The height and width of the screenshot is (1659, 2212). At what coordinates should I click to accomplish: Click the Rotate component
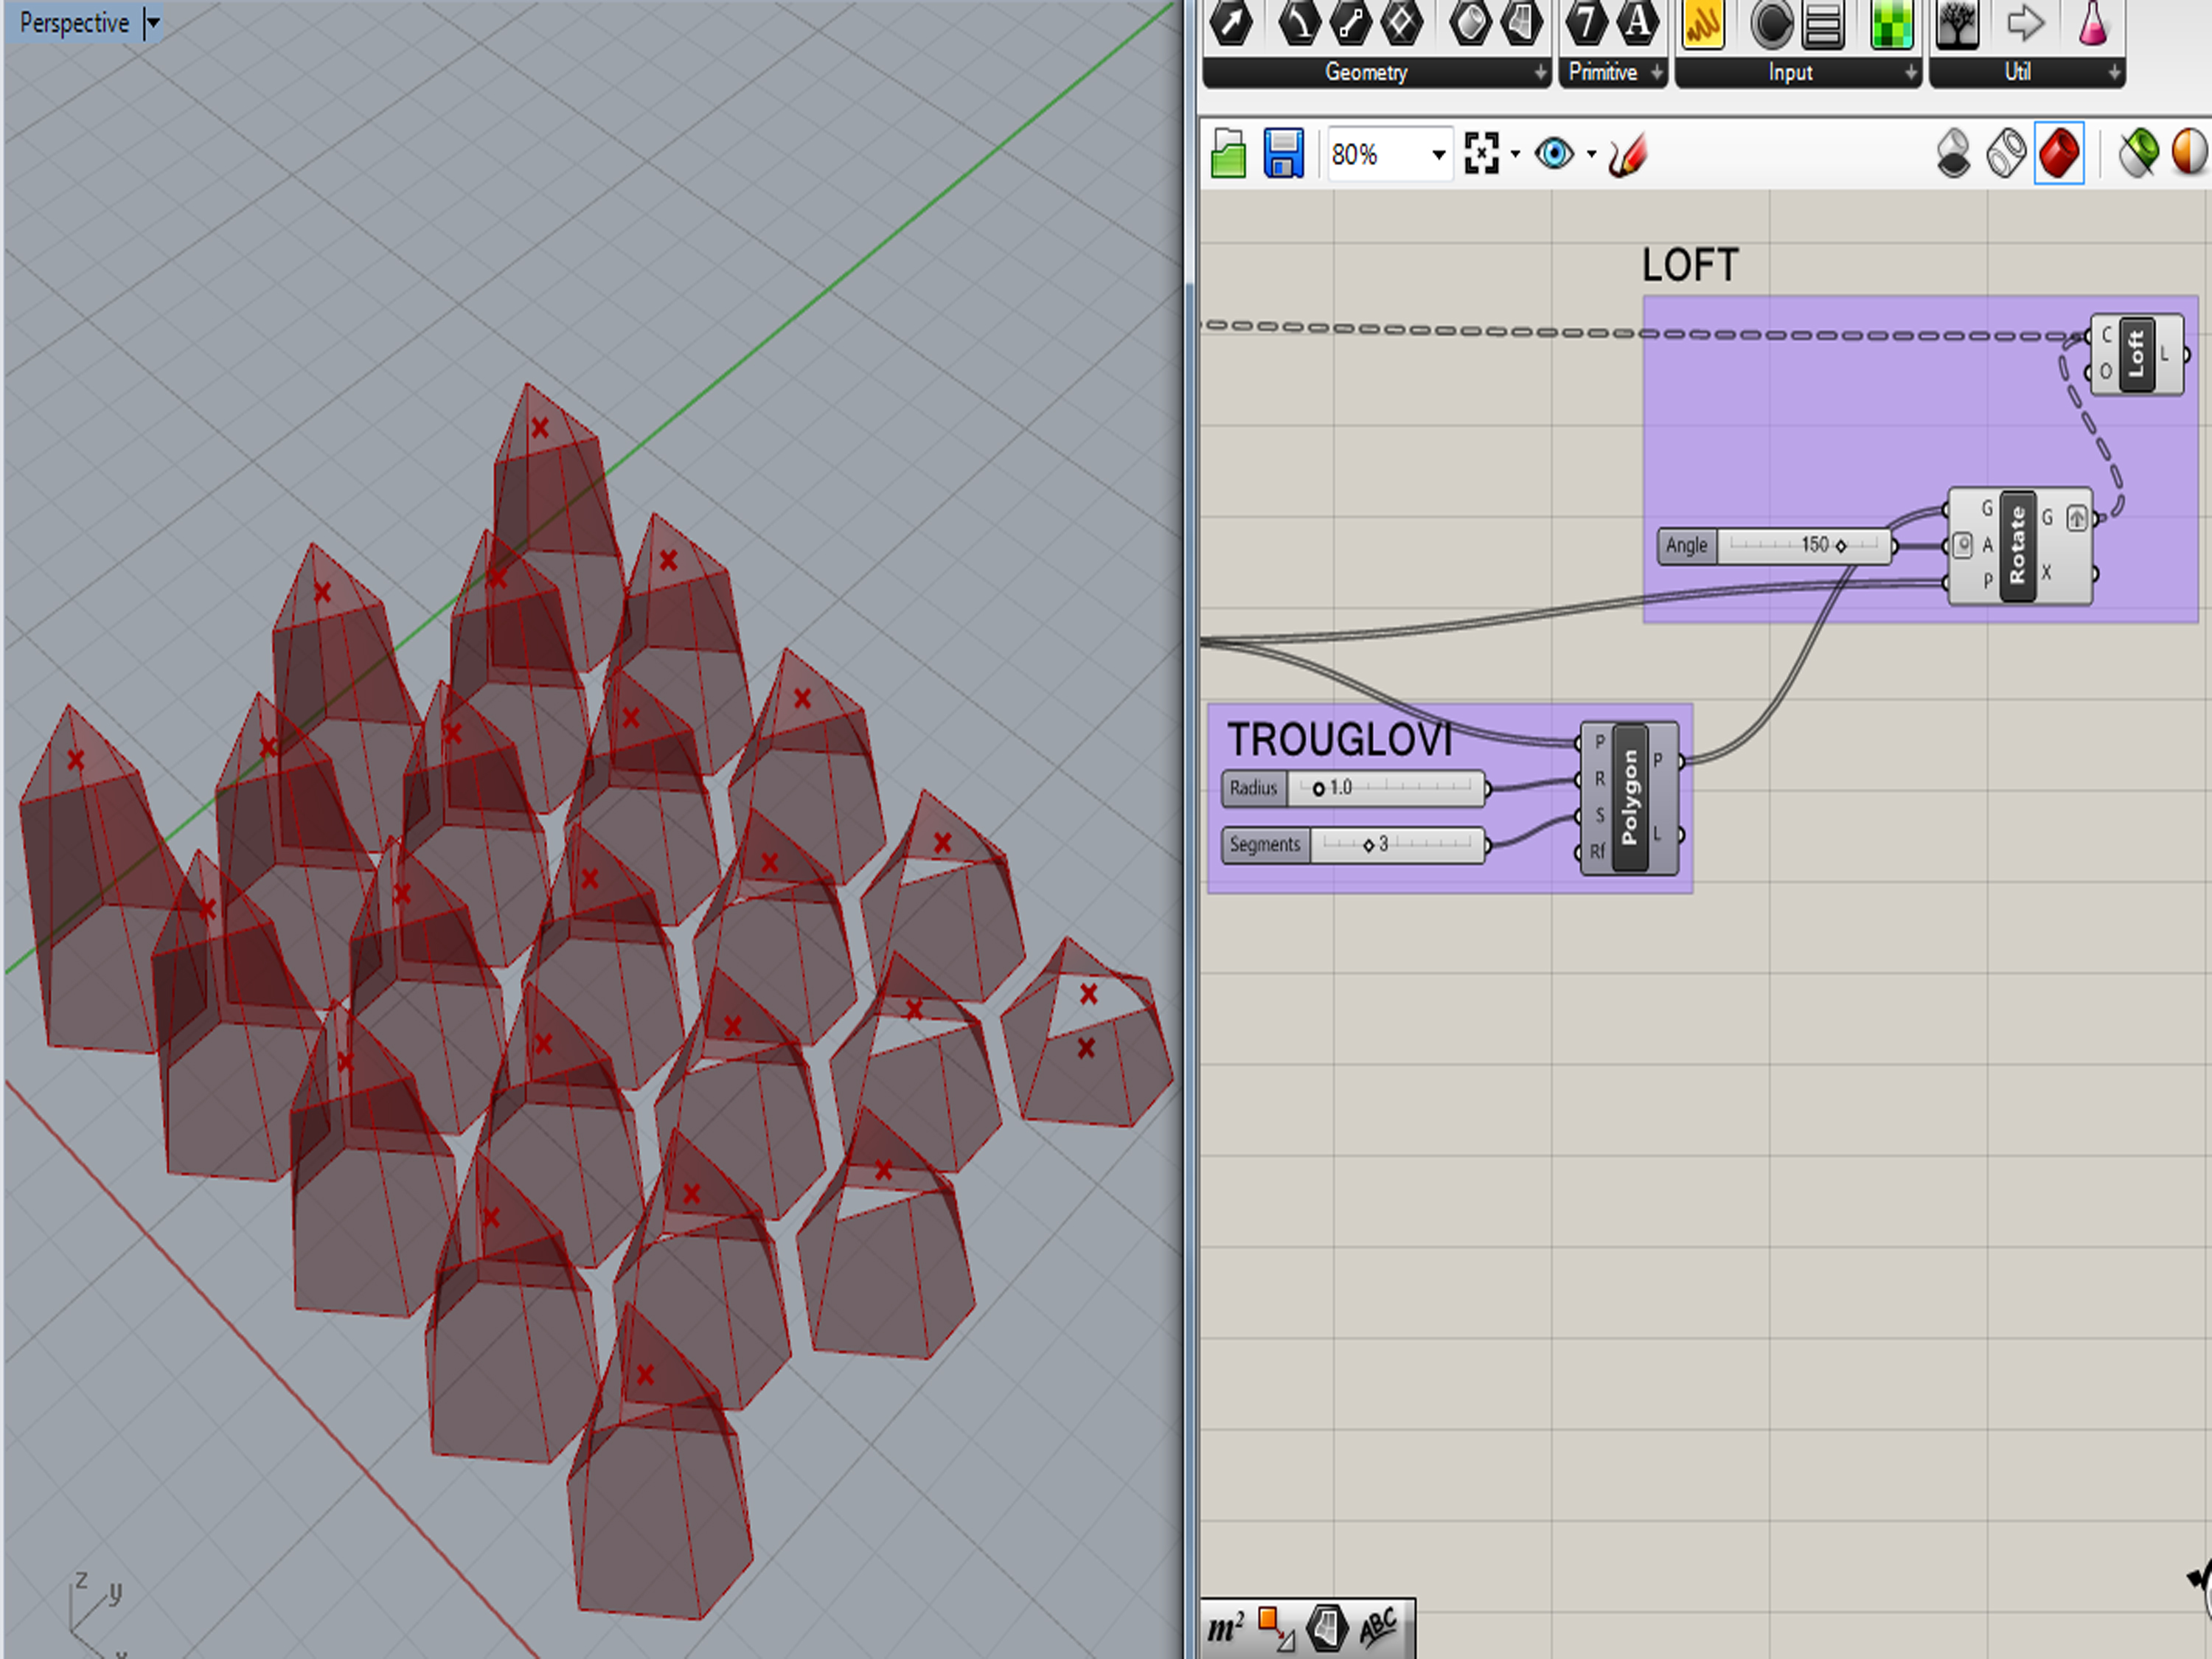pyautogui.click(x=2018, y=546)
